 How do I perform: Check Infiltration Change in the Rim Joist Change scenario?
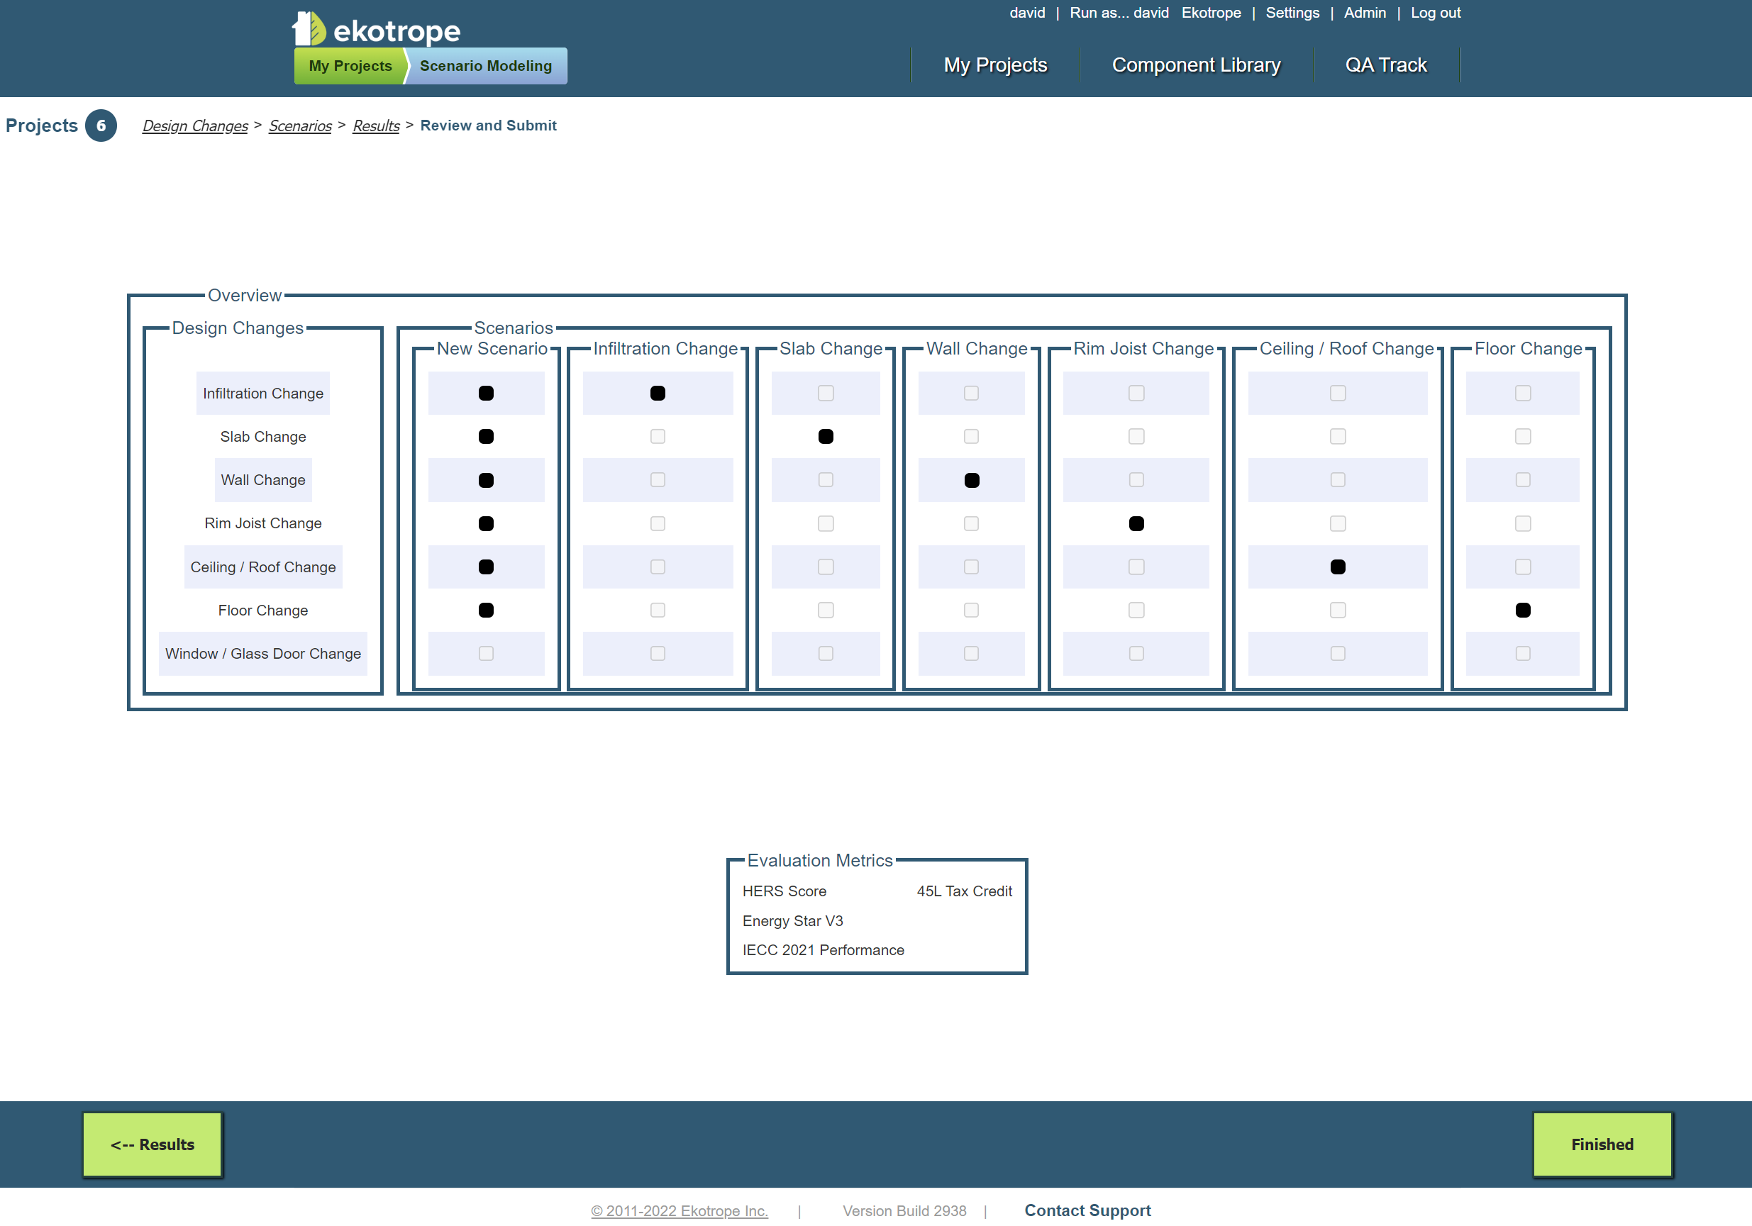(x=1136, y=393)
